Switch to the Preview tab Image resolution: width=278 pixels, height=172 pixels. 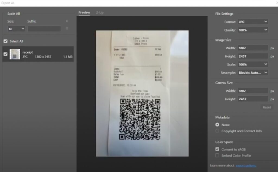click(84, 12)
